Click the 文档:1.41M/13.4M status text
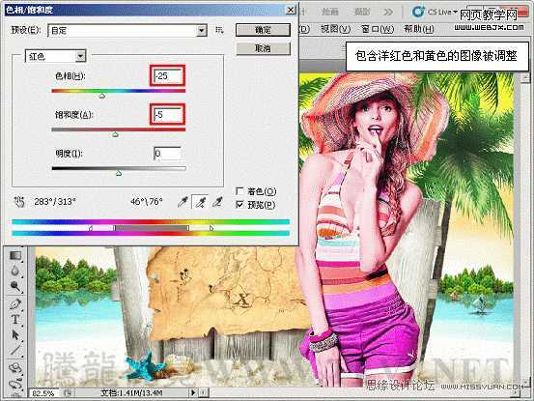The height and width of the screenshot is (401, 534). 131,393
